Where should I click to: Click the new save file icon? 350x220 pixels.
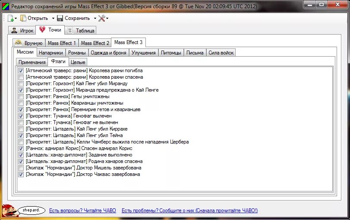click(x=10, y=18)
